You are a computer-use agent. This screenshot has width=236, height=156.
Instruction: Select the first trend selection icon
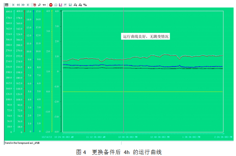(75, 5)
